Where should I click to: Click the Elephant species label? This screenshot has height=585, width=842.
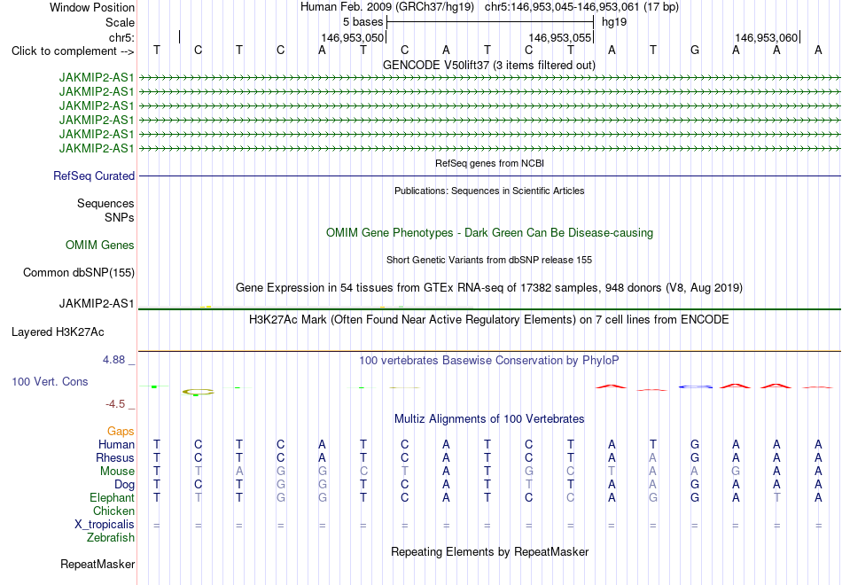(x=113, y=498)
